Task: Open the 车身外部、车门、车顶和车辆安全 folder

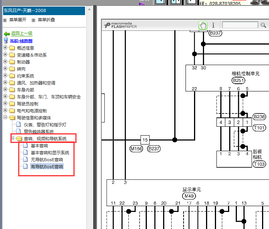Action: point(49,97)
